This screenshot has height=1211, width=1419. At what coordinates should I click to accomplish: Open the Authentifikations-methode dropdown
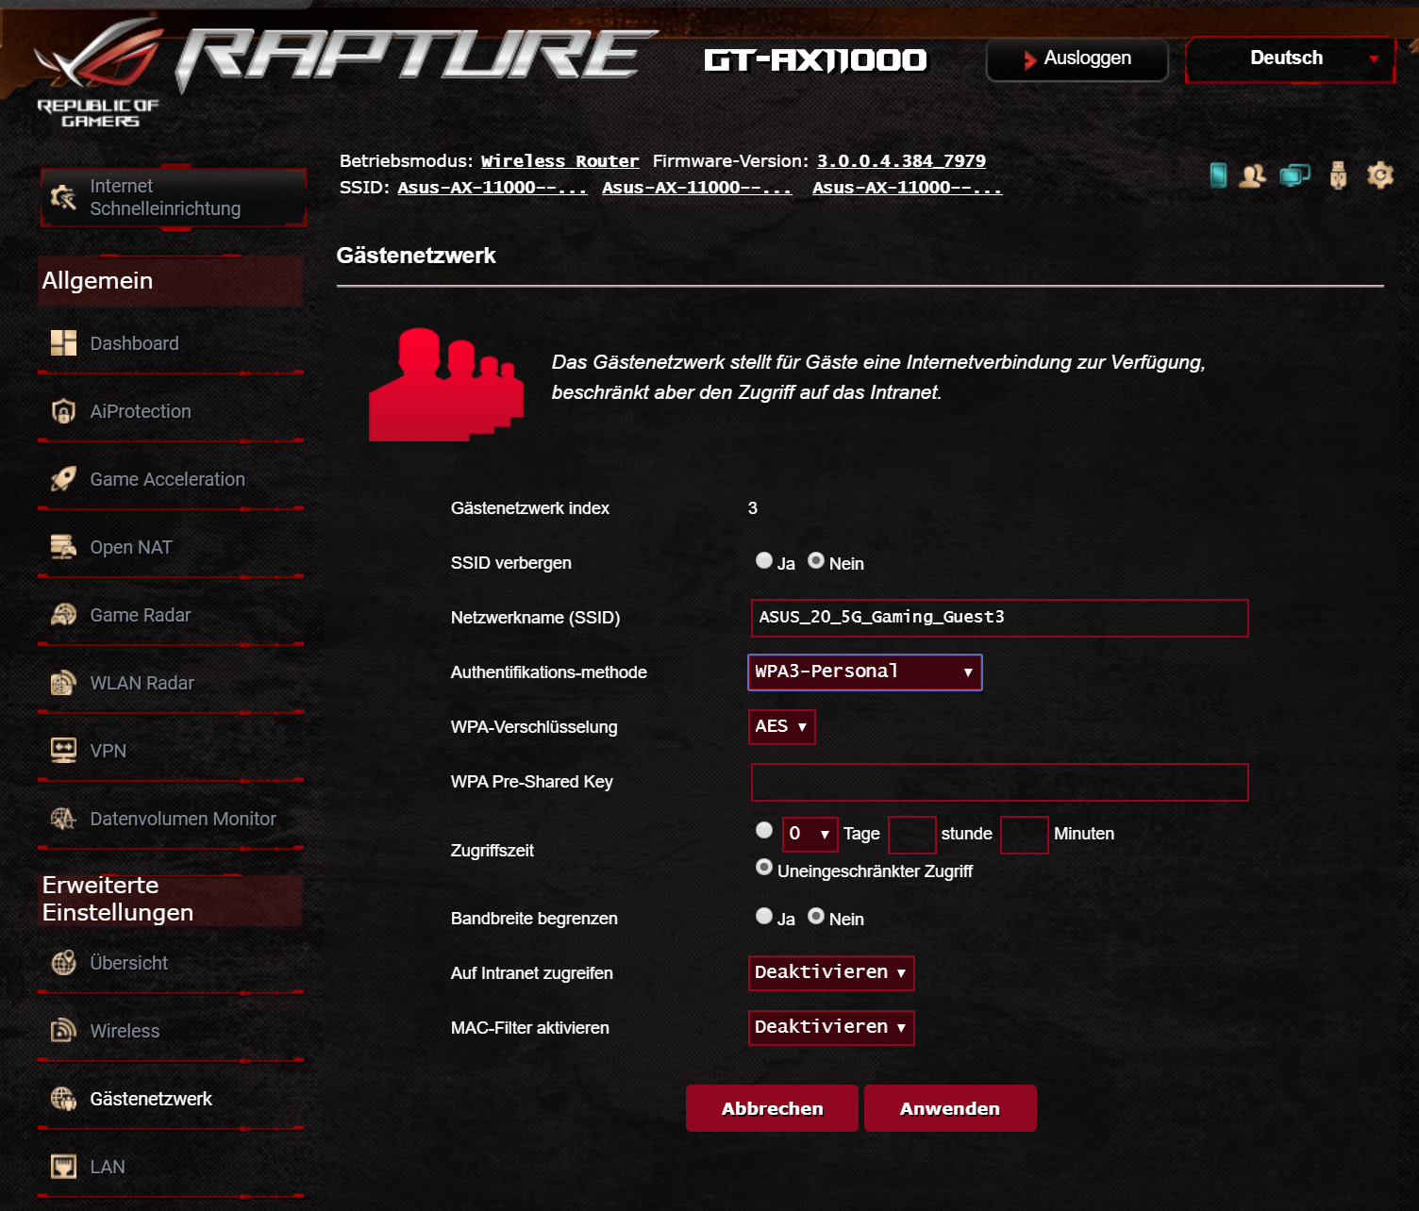[865, 672]
